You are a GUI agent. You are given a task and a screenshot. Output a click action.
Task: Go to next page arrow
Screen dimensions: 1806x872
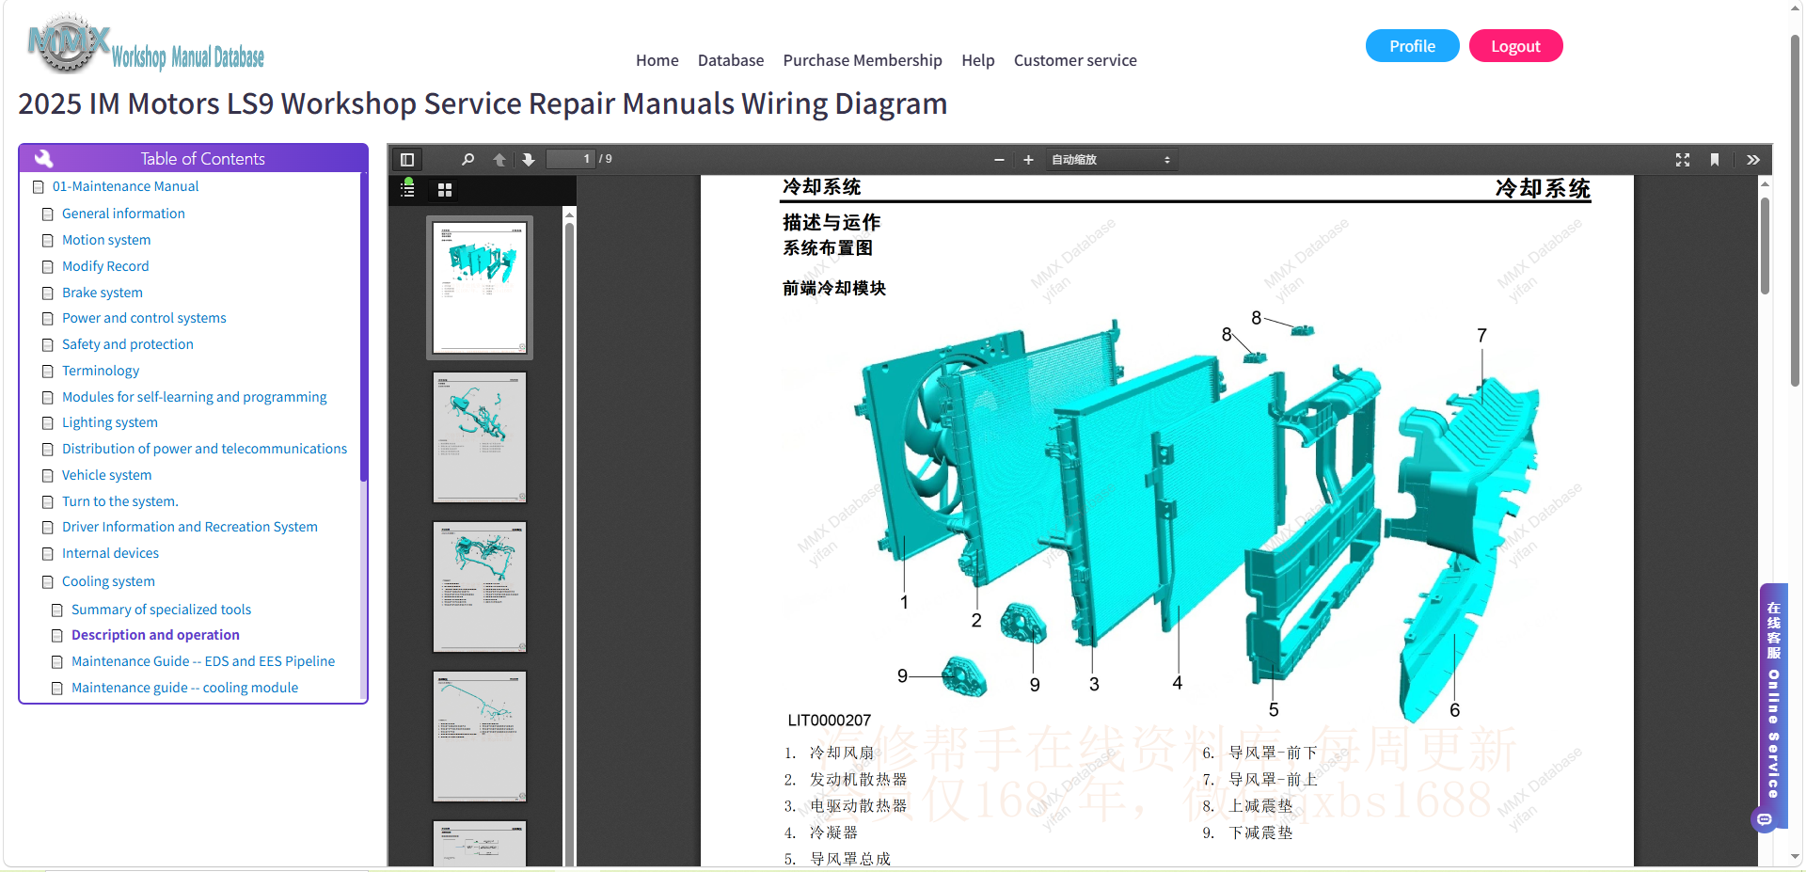coord(529,160)
